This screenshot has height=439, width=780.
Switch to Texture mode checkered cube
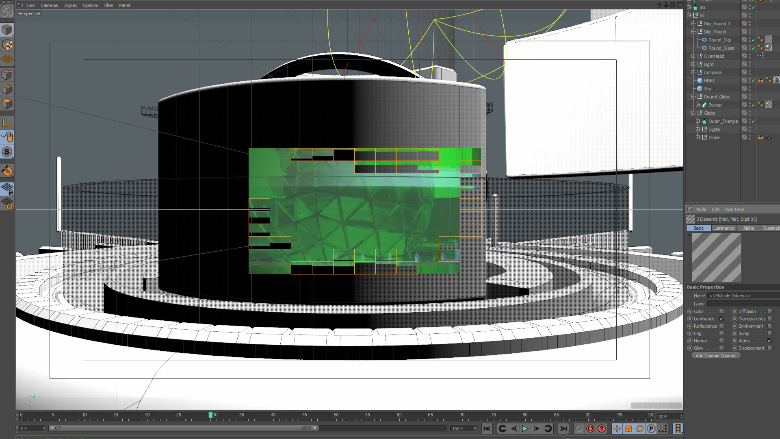[x=7, y=45]
